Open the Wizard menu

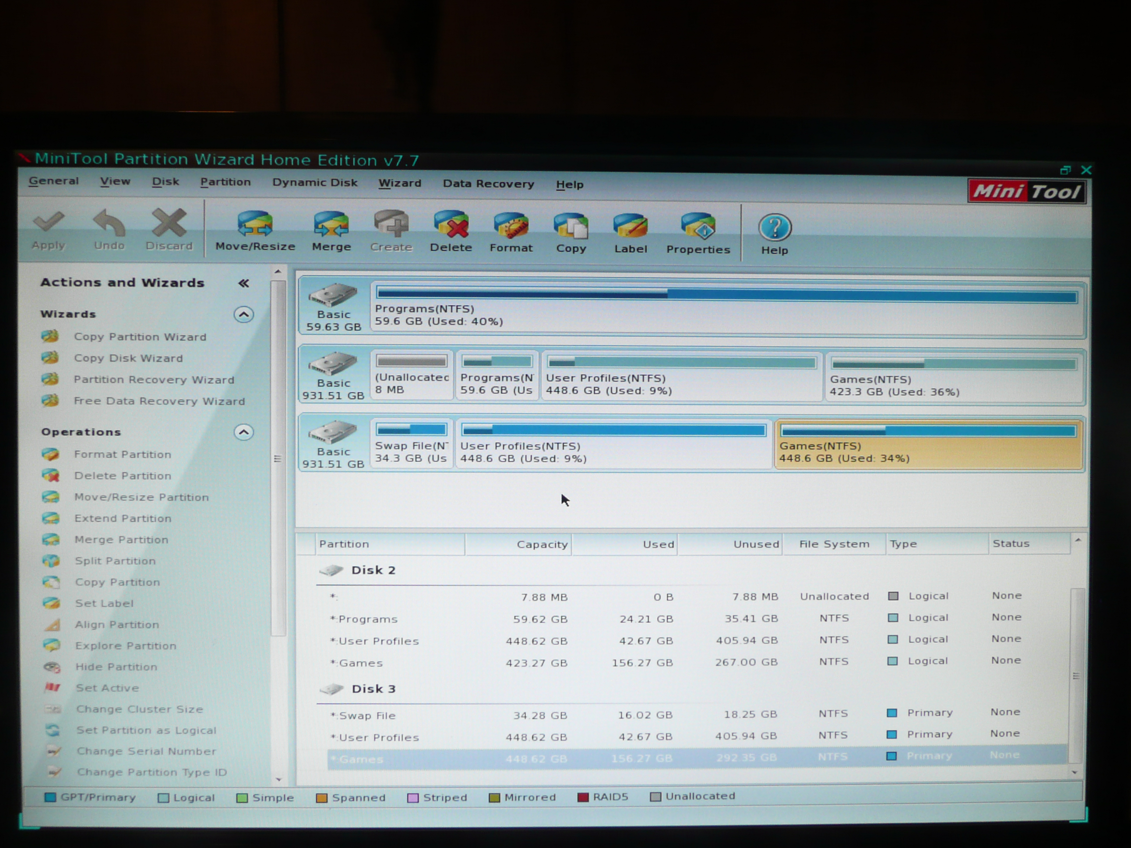point(399,184)
